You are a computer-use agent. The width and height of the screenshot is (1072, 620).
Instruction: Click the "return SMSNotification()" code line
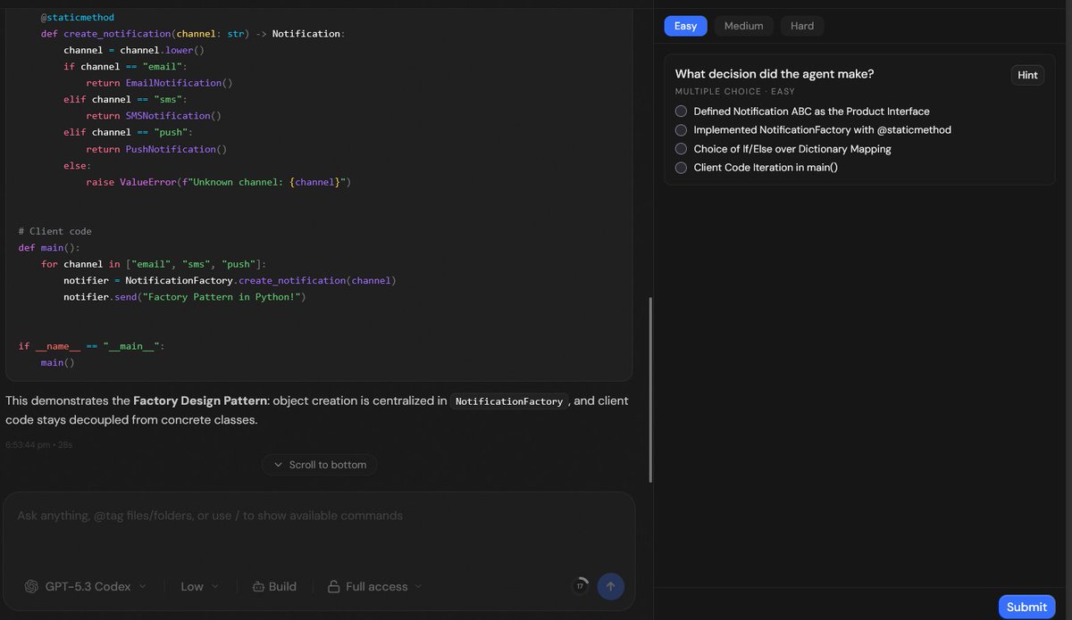154,116
